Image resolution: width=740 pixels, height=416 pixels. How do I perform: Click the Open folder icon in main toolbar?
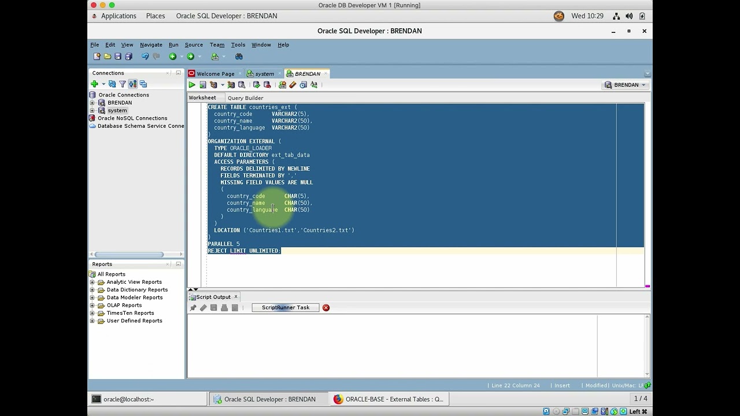coord(108,57)
